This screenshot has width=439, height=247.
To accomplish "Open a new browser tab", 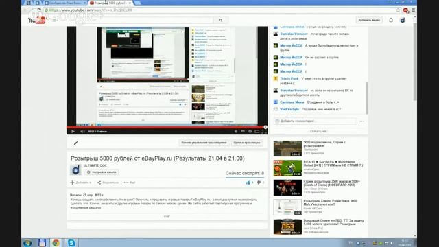I will coord(137,3).
